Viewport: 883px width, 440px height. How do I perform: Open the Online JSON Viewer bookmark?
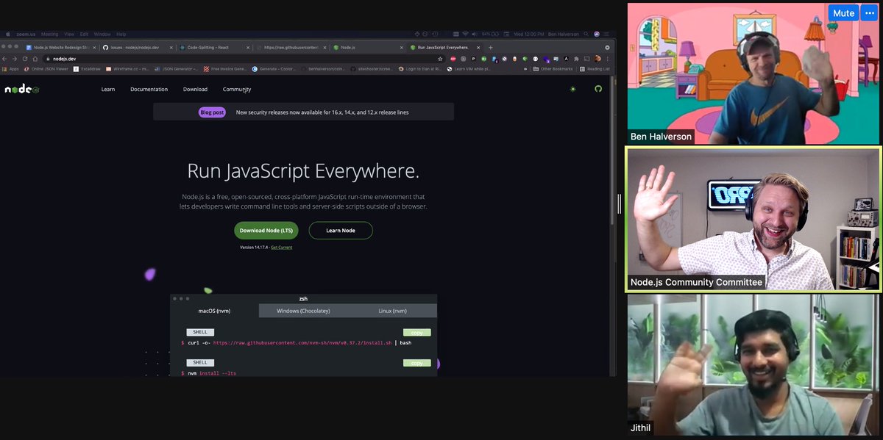pos(46,69)
